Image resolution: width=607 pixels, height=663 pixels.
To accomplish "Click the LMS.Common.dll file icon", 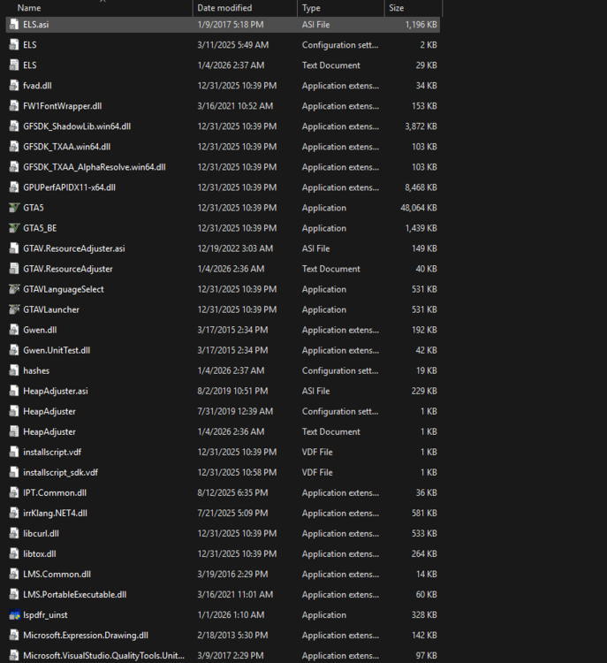I will click(x=14, y=575).
